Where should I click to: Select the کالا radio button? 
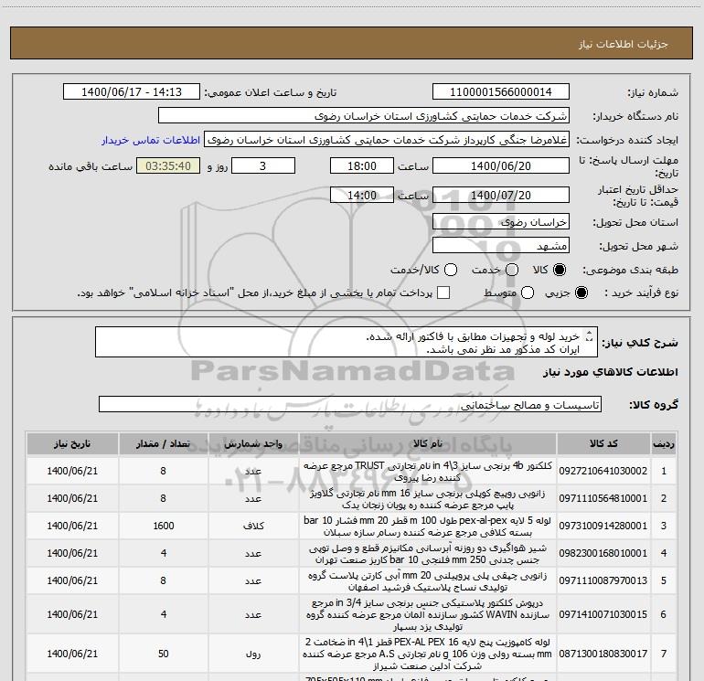click(x=560, y=270)
